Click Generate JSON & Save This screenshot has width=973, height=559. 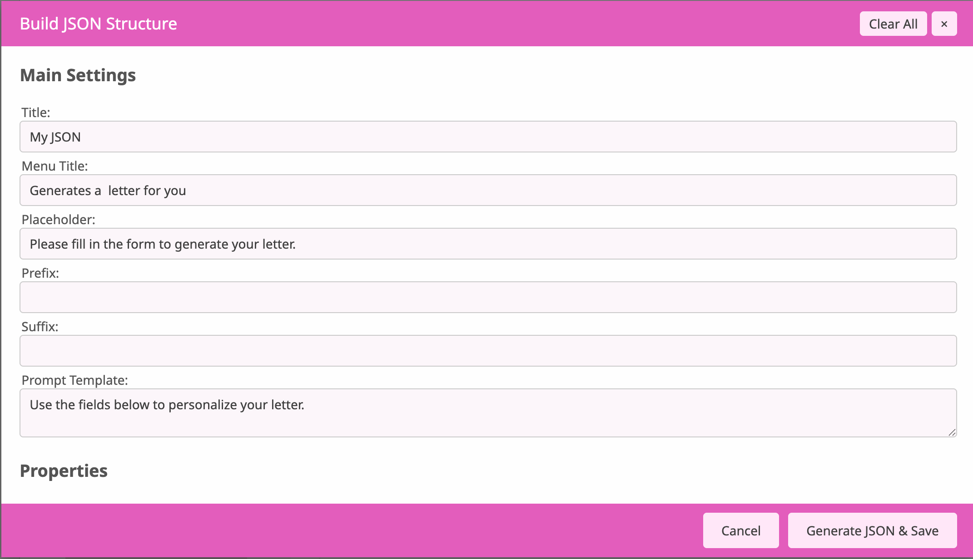(x=872, y=530)
